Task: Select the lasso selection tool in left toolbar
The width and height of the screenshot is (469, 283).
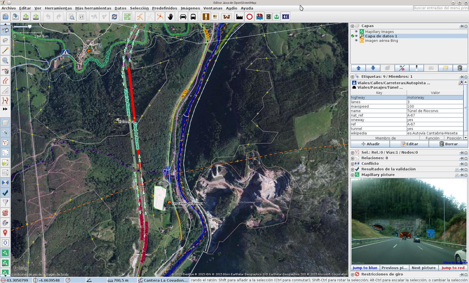Action: coord(5,40)
